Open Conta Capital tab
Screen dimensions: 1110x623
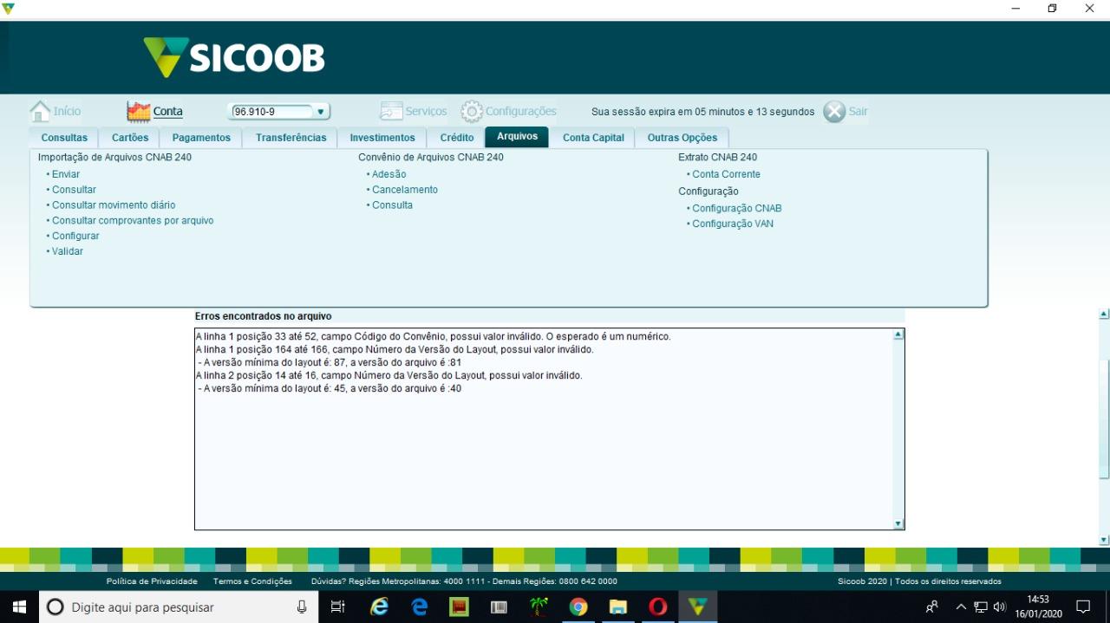pyautogui.click(x=593, y=138)
